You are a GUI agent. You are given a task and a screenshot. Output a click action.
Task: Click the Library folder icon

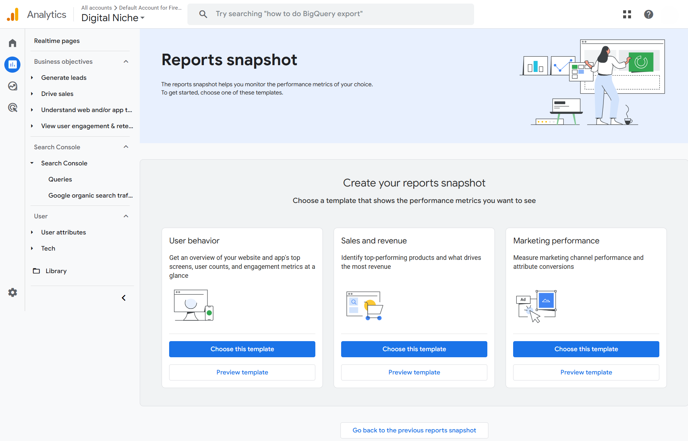pos(36,271)
